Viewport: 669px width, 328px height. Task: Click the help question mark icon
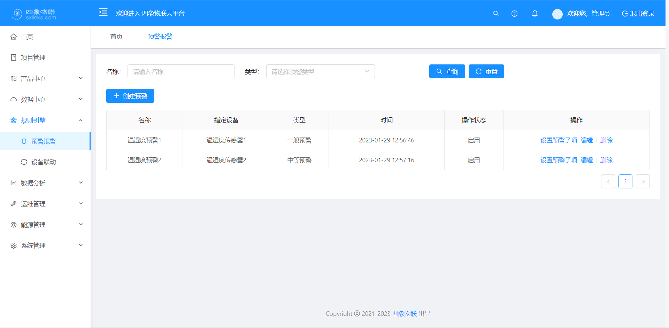pos(514,14)
